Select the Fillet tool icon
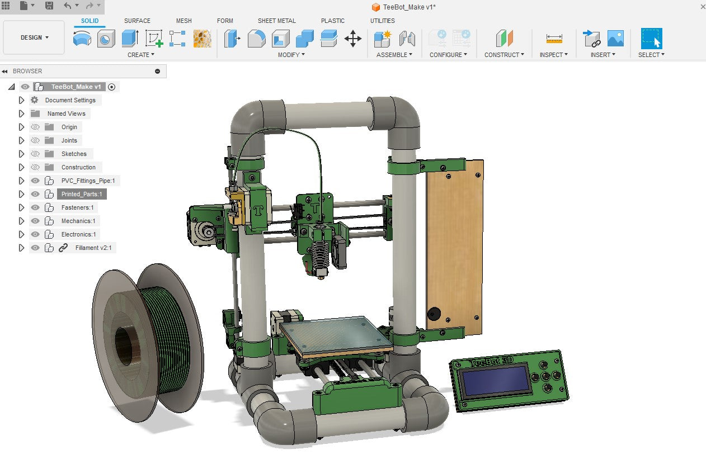This screenshot has height=473, width=706. (256, 39)
